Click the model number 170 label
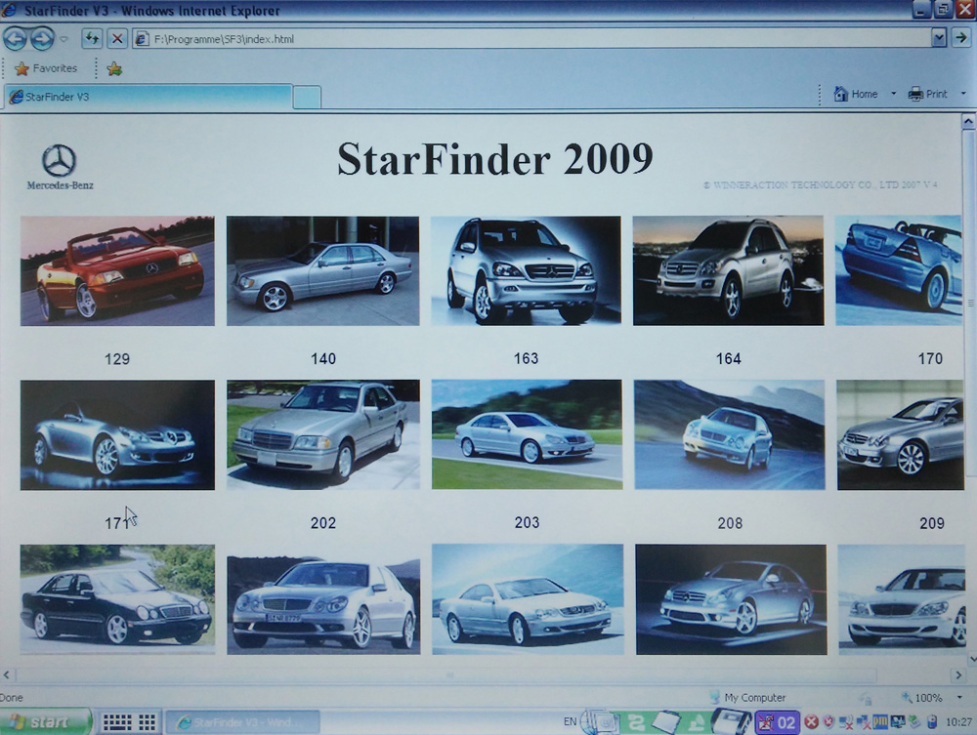 (x=930, y=358)
